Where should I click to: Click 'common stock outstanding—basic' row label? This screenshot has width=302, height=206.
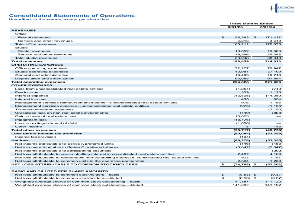tap(78, 182)
